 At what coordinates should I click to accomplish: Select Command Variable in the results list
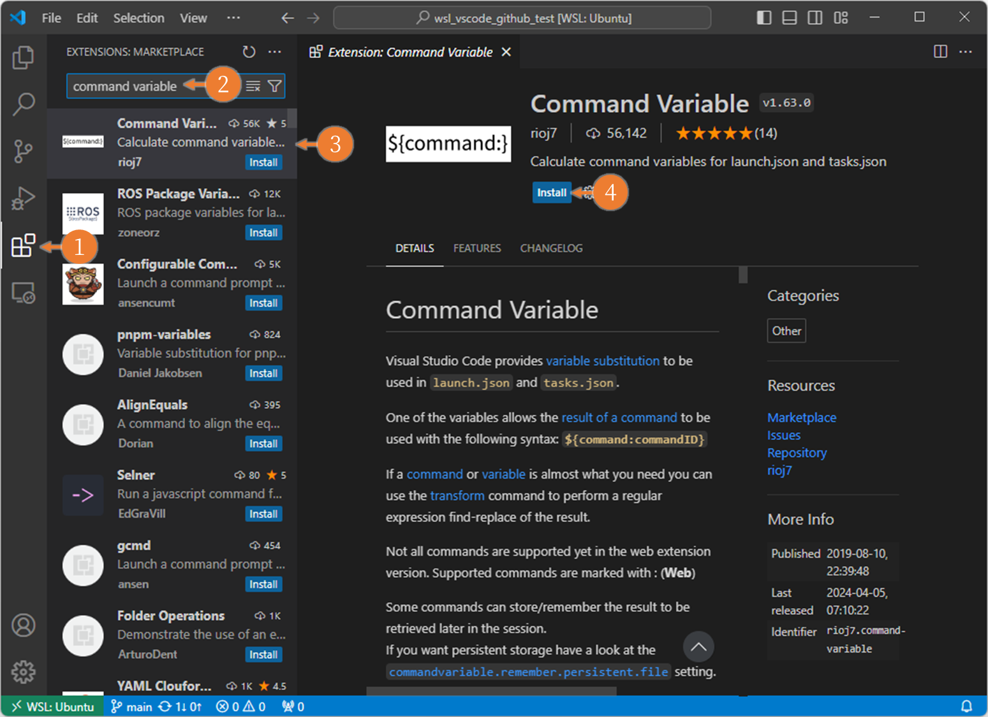tap(172, 143)
